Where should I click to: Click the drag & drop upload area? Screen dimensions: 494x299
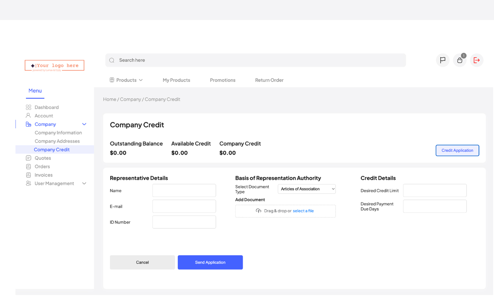(x=285, y=211)
